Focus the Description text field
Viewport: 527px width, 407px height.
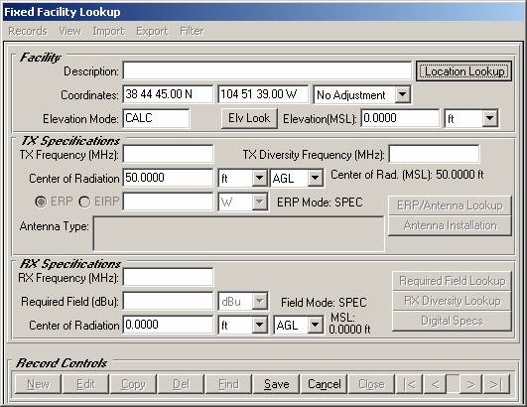267,70
